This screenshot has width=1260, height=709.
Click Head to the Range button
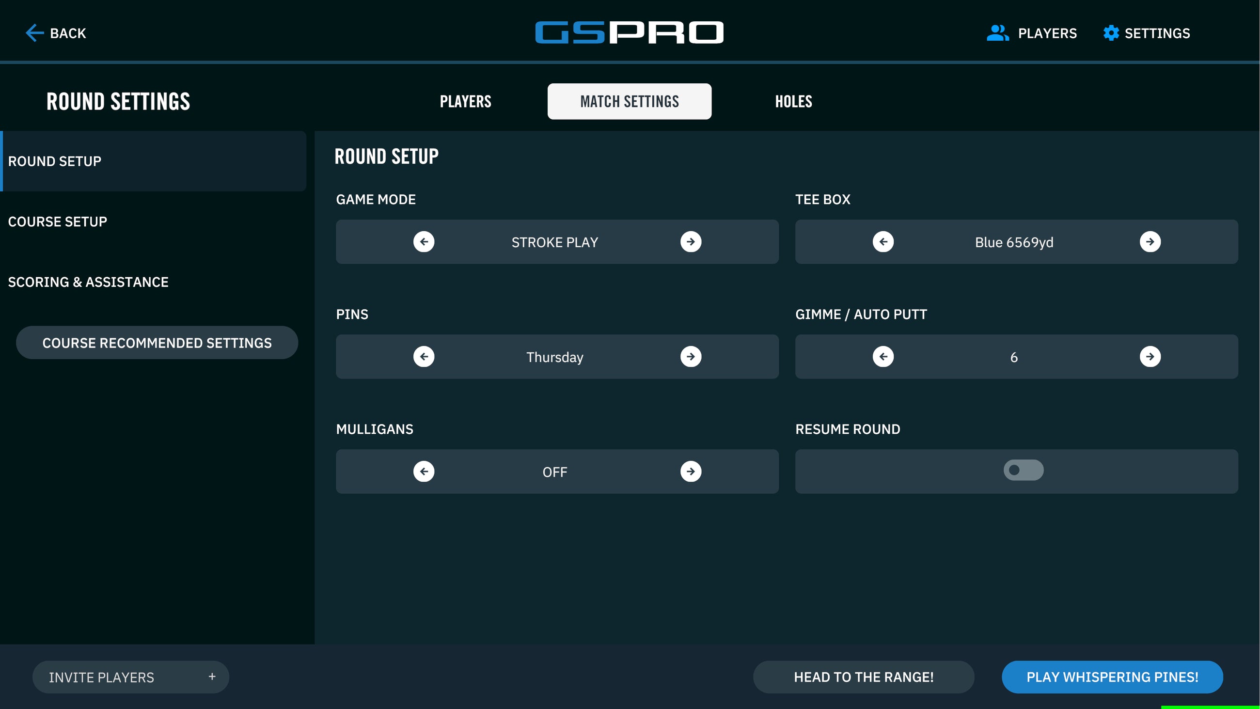(863, 677)
